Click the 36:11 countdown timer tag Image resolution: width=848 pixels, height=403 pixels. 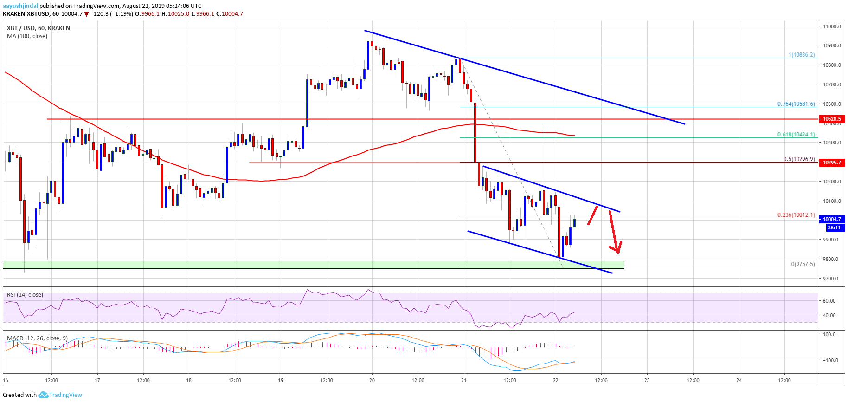point(834,227)
